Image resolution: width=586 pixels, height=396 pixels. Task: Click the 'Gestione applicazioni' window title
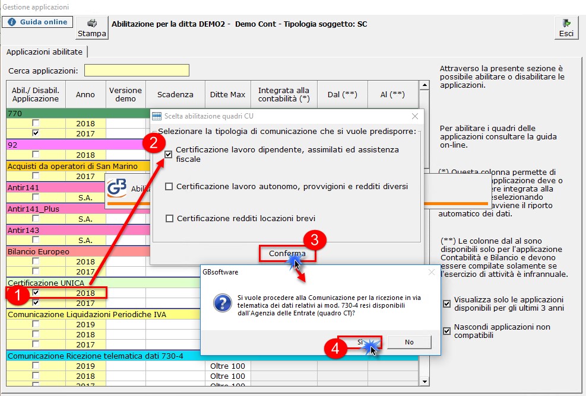pos(36,7)
